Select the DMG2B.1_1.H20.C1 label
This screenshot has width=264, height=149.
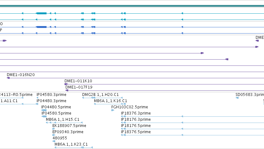(x=100, y=95)
